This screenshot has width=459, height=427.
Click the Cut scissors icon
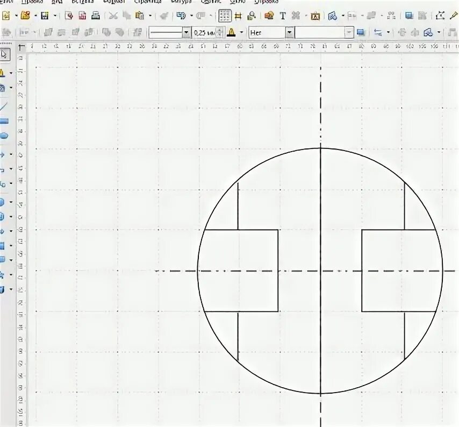tap(113, 16)
